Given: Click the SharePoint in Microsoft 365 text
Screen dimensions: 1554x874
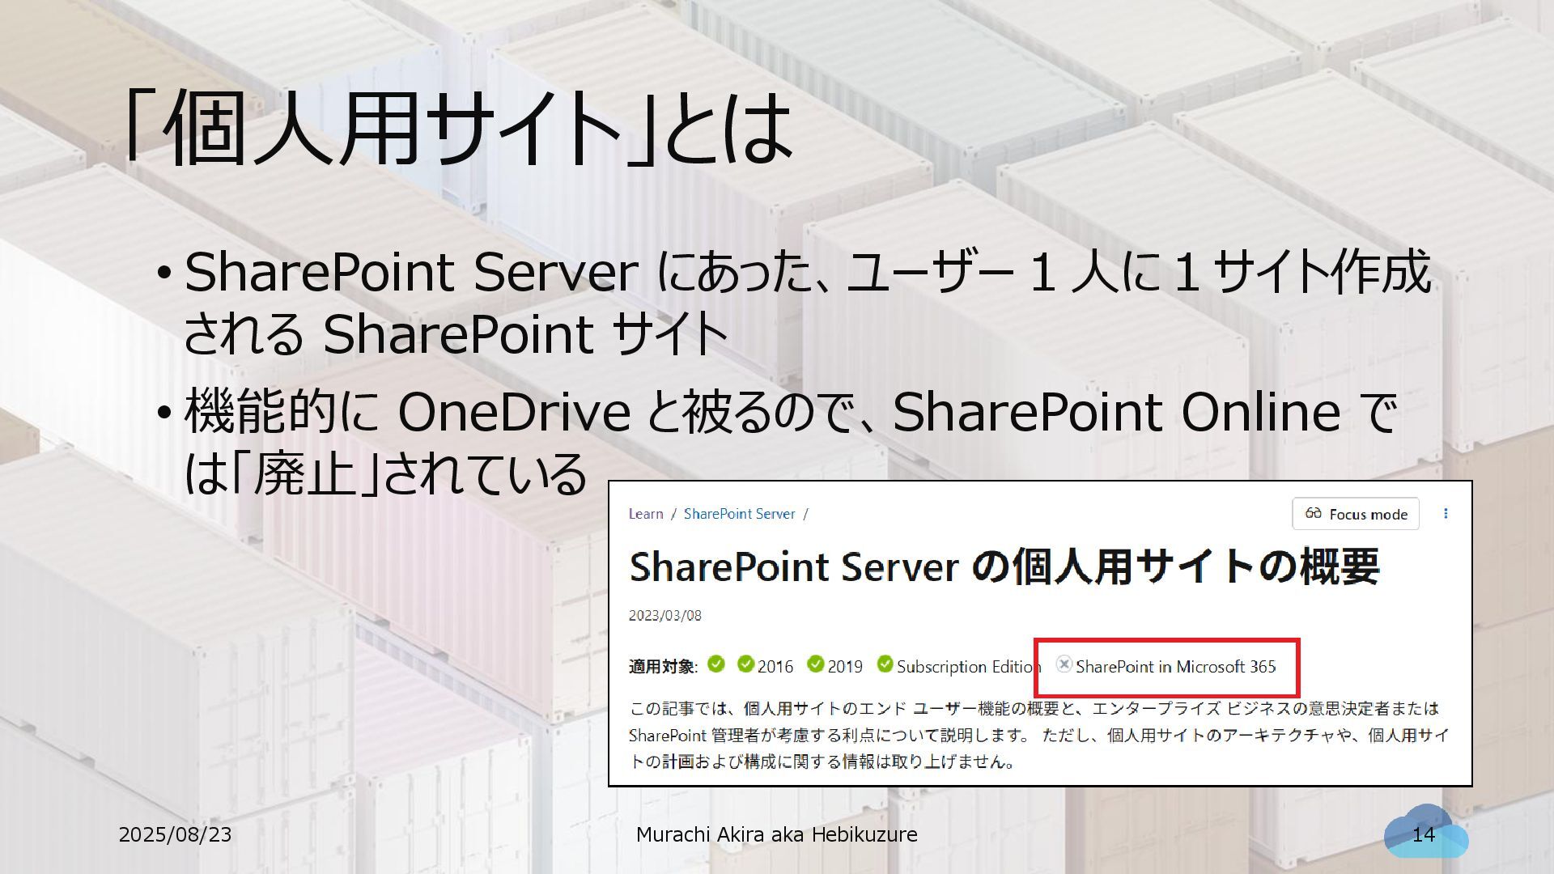Looking at the screenshot, I should pos(1175,667).
